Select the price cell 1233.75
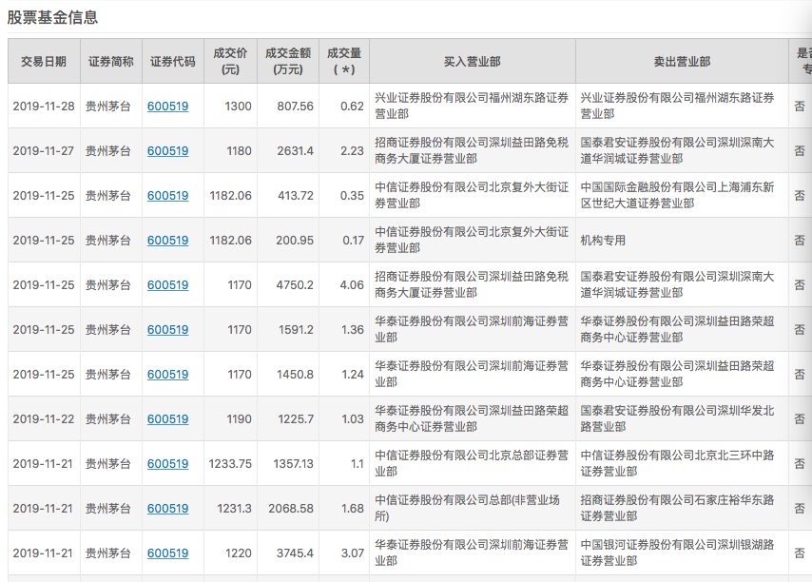The width and height of the screenshot is (812, 582). 230,463
